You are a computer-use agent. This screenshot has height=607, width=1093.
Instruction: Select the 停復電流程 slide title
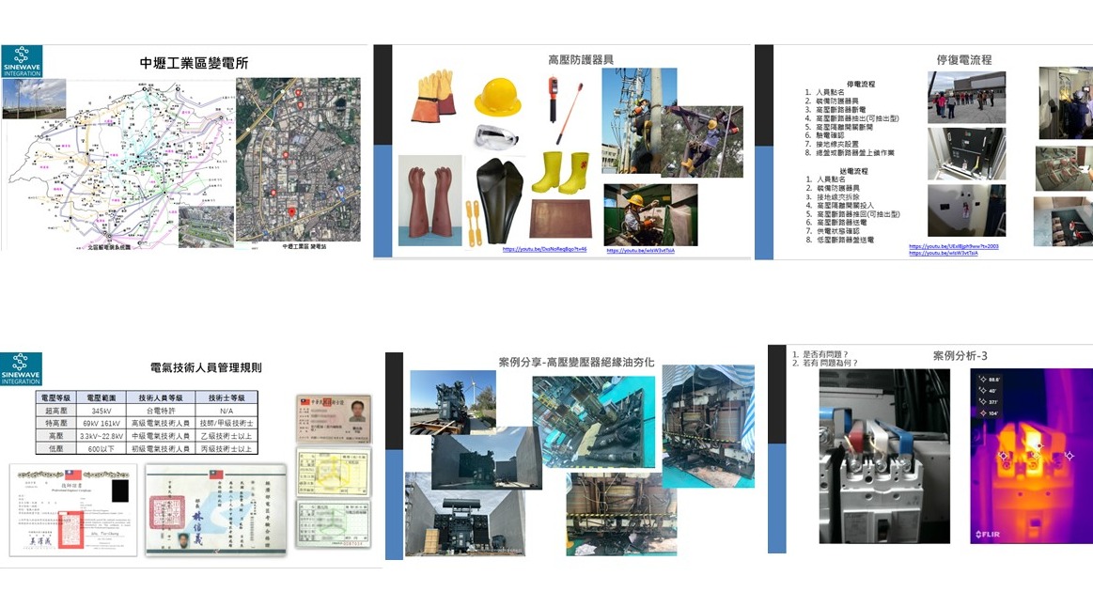point(964,60)
